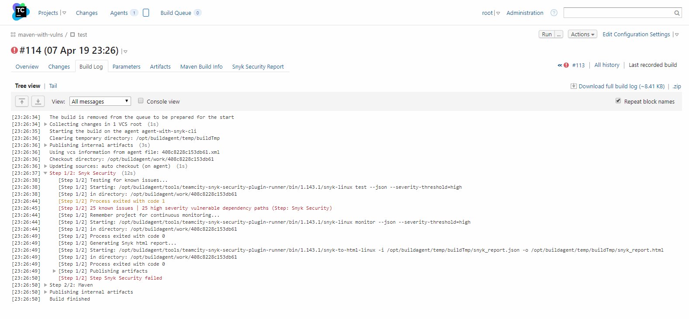Click the project grid icon in breadcrumb
The height and width of the screenshot is (319, 689).
tap(13, 35)
